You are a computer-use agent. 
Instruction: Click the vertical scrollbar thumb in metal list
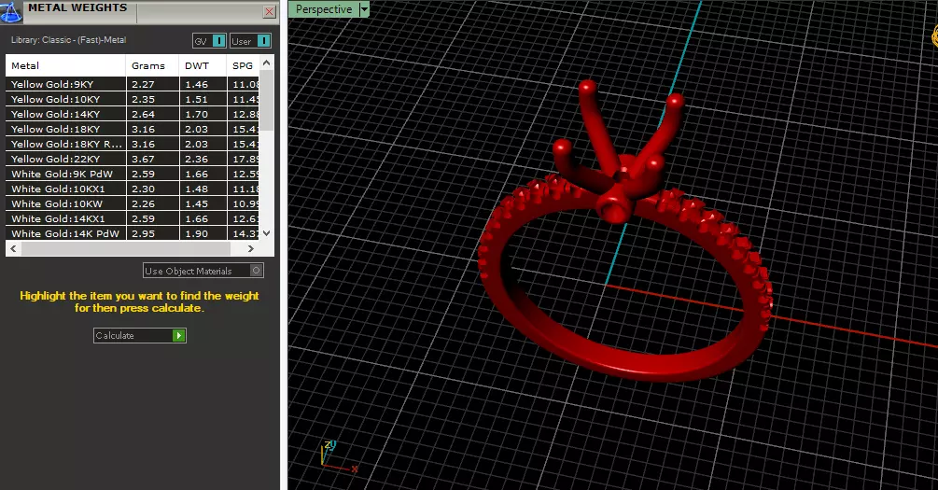tap(267, 100)
